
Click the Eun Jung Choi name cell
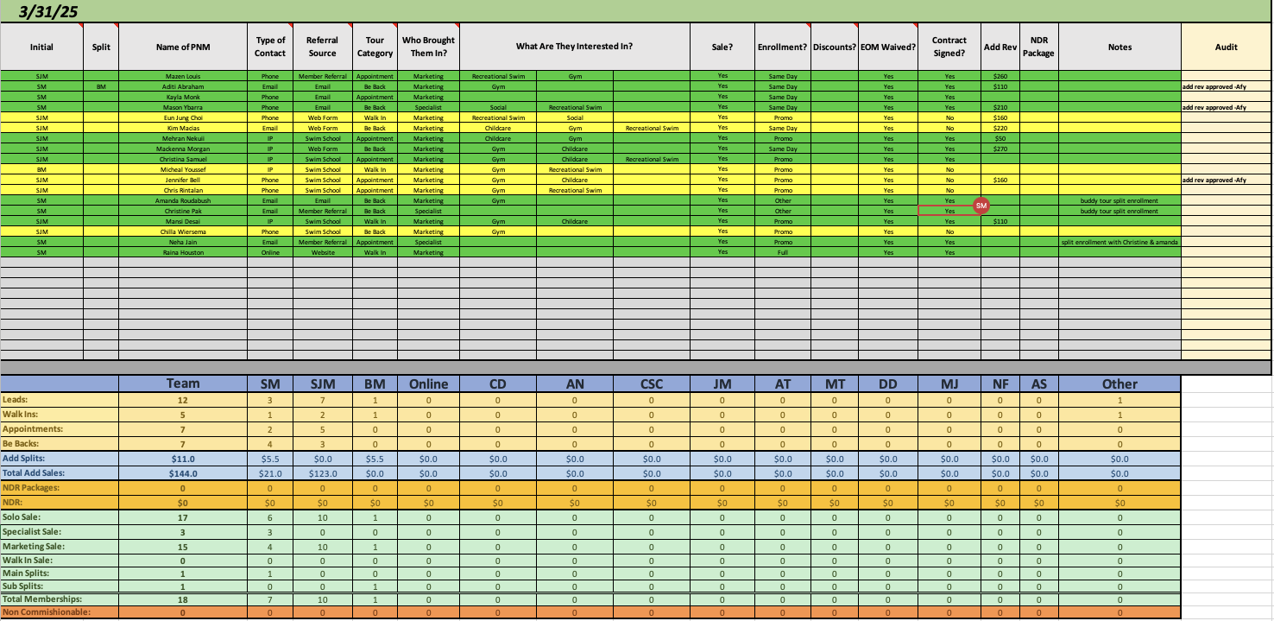click(183, 117)
